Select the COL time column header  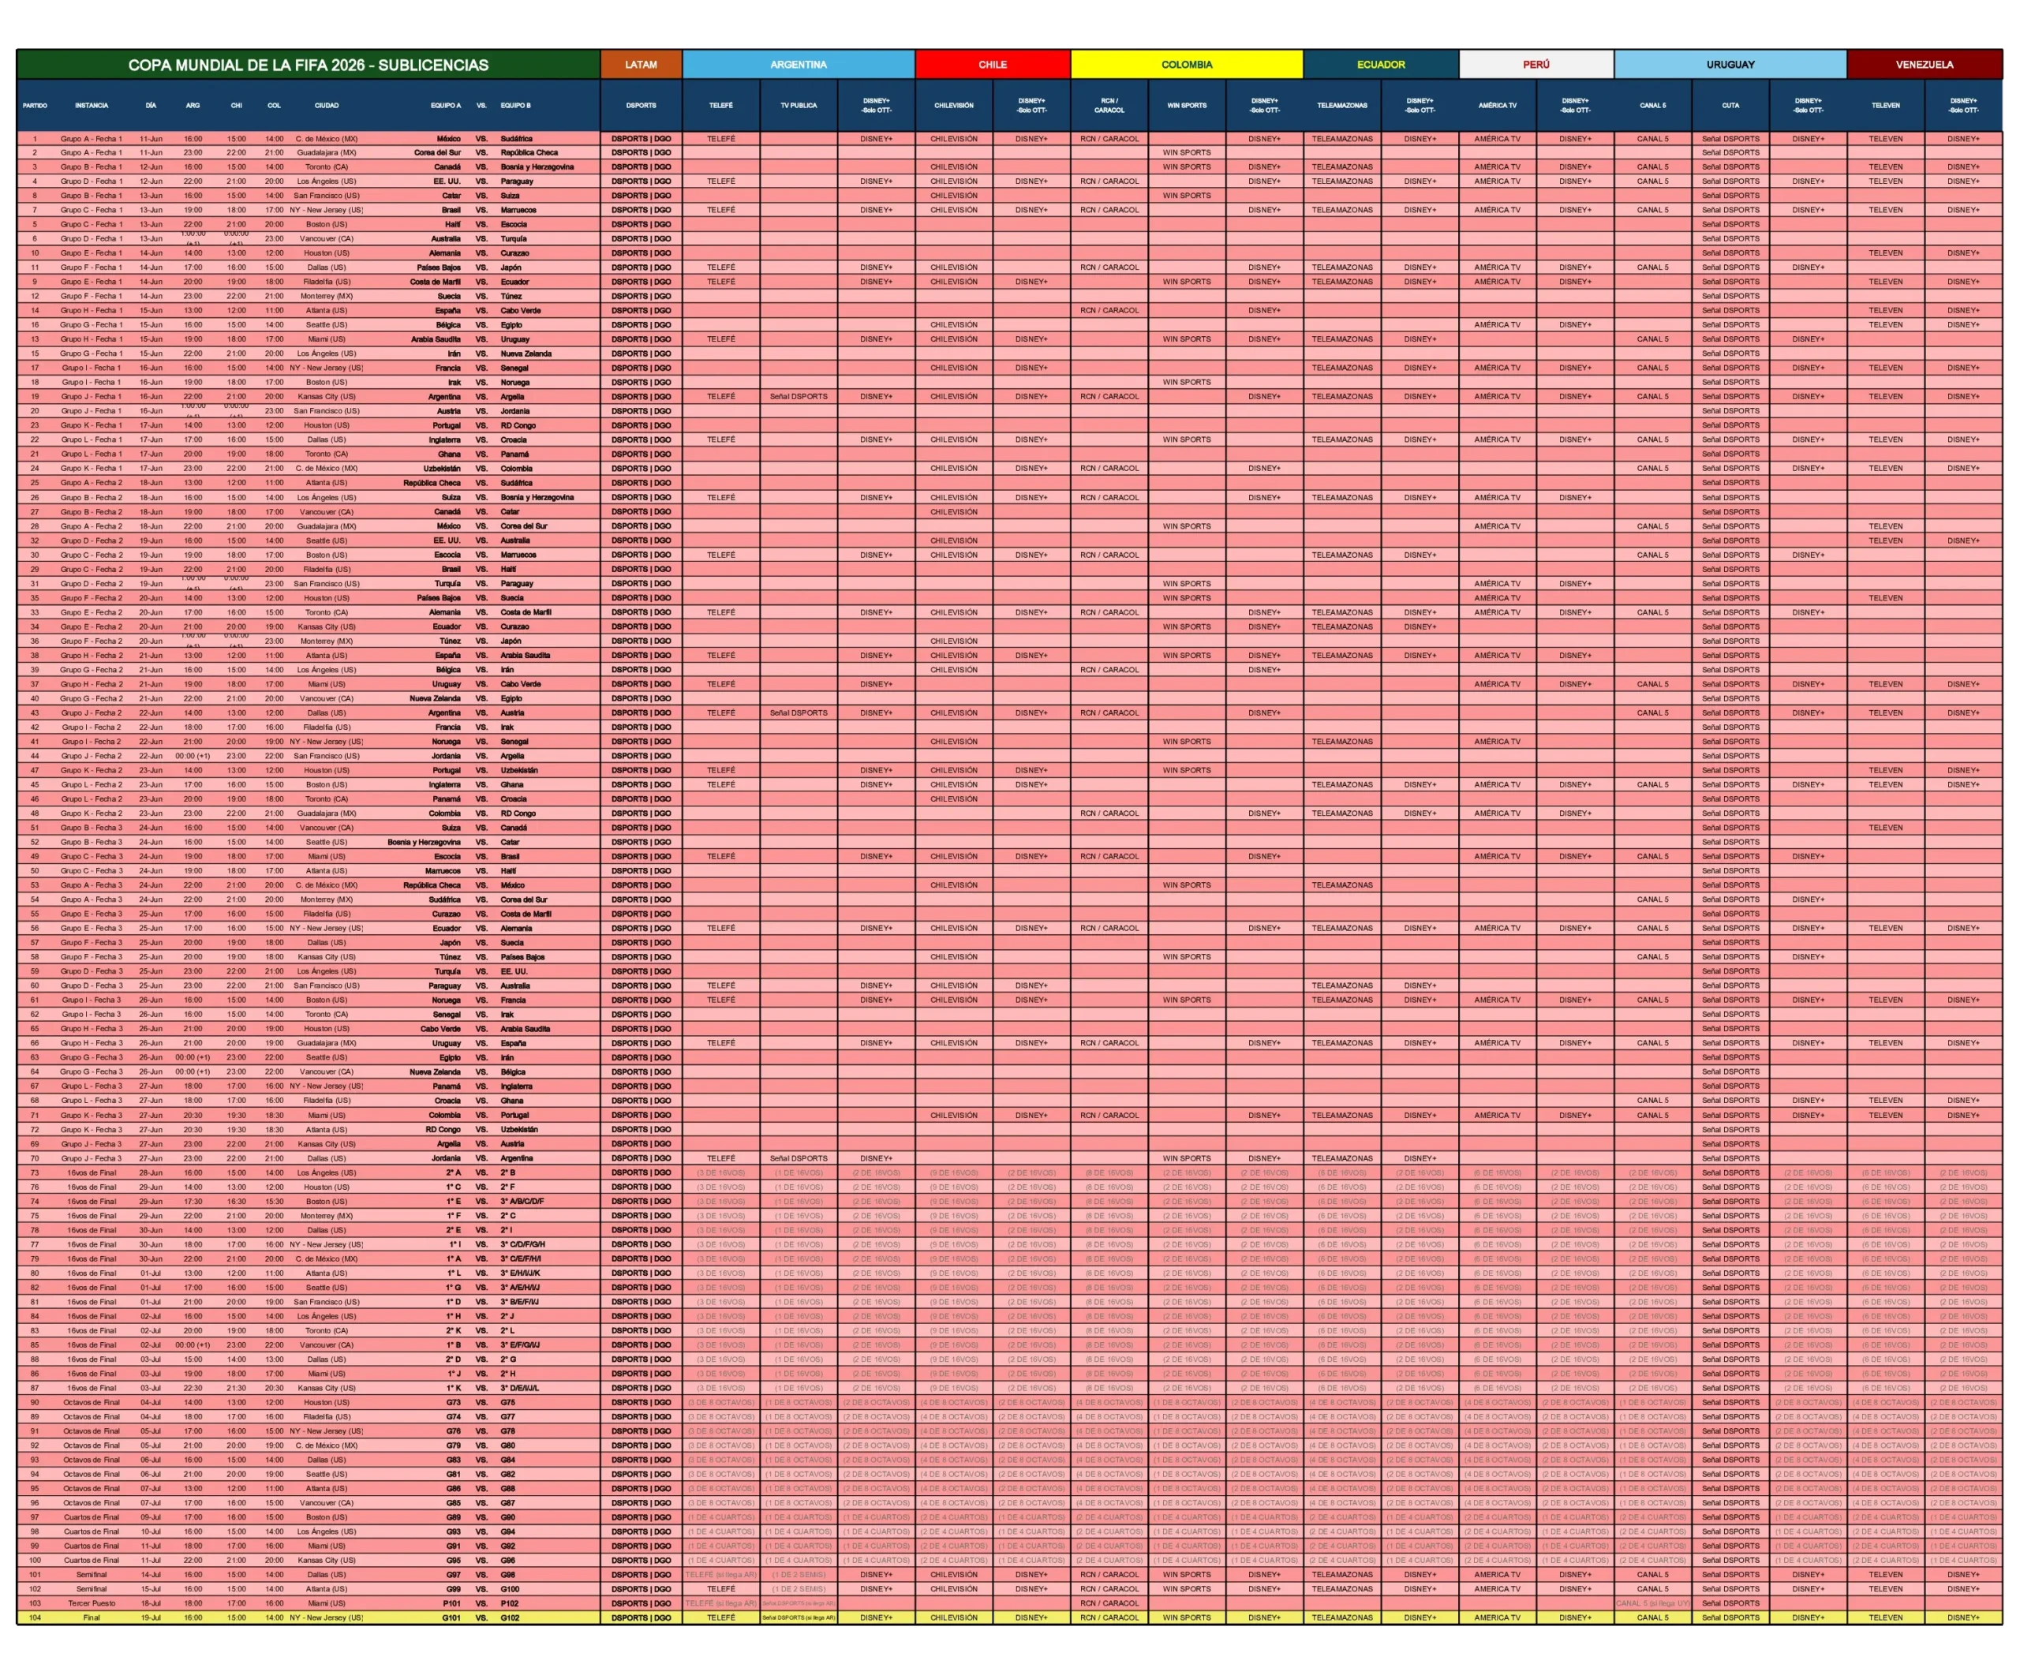coord(274,106)
